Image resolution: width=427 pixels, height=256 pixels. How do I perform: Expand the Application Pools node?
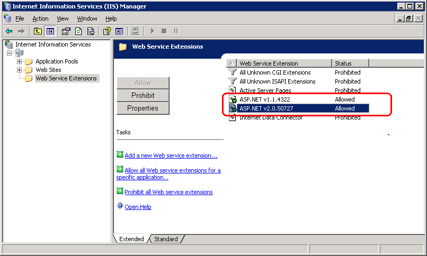point(19,61)
